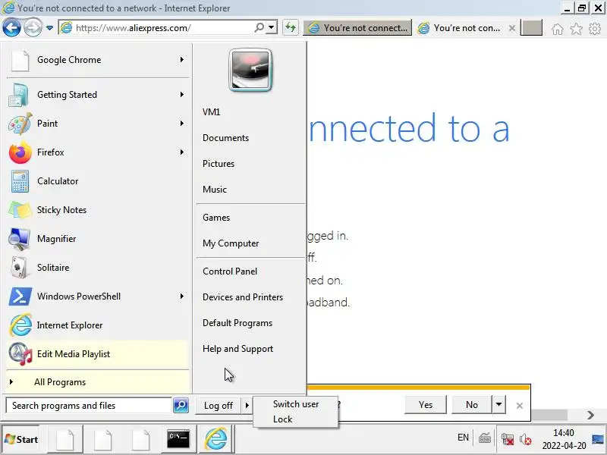Open Pictures from the start menu
Image resolution: width=607 pixels, height=455 pixels.
point(219,164)
